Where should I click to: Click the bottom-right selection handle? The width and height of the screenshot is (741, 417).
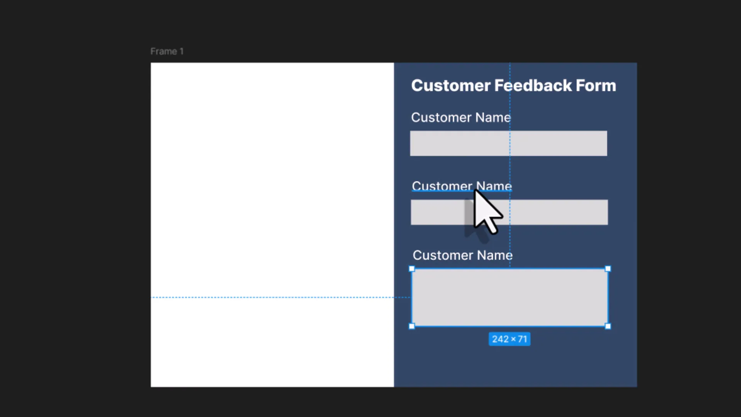(x=608, y=326)
